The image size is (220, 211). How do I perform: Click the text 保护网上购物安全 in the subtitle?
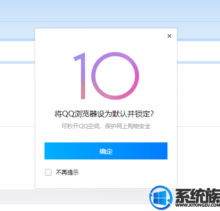point(128,126)
